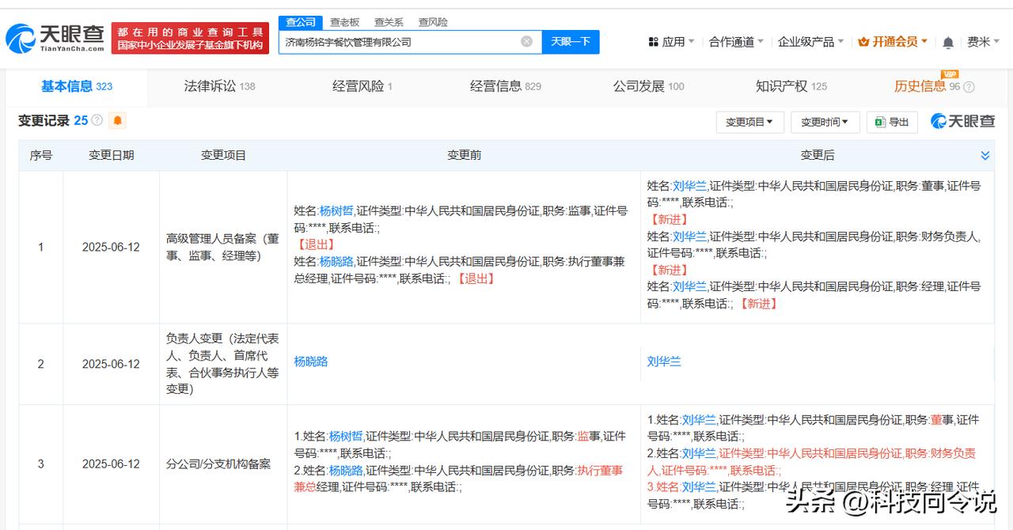Click 负责人变更 change item cell
This screenshot has height=530, width=1013.
[223, 364]
